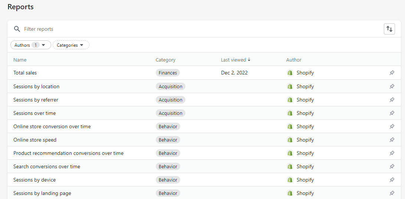
Task: Click Acquisition badge for Sessions by location
Action: (171, 86)
